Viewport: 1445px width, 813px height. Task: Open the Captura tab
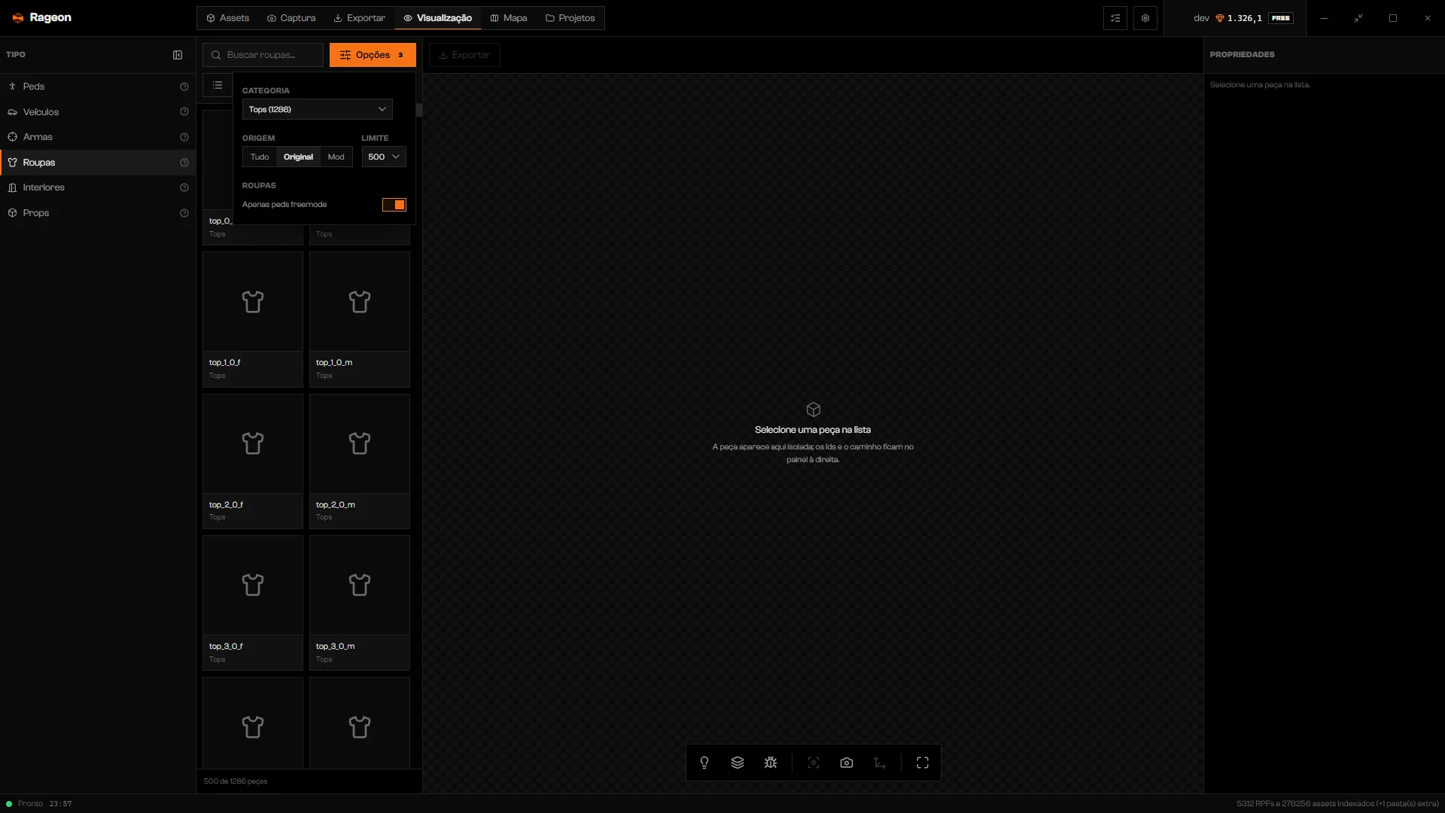coord(291,18)
